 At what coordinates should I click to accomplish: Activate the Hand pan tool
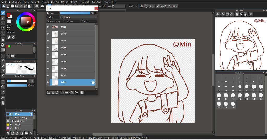tap(3, 103)
